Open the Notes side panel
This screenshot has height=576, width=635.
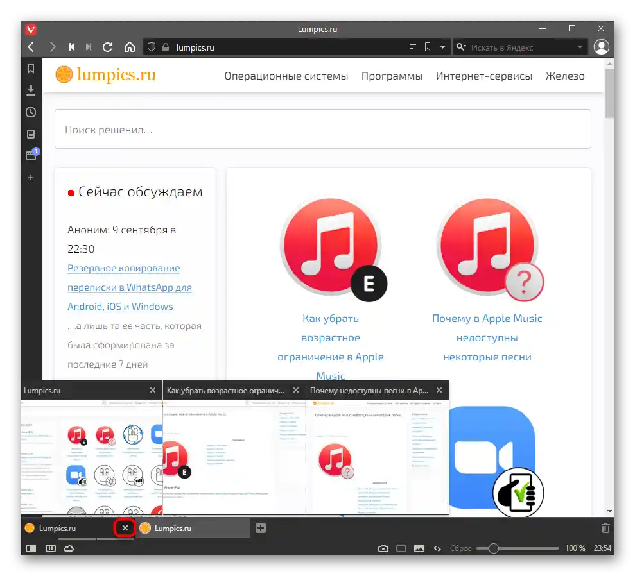[31, 134]
